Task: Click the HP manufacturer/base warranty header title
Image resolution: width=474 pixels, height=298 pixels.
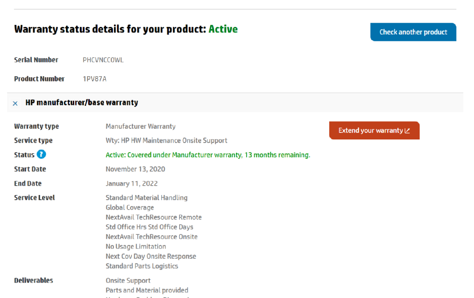Action: pyautogui.click(x=82, y=103)
